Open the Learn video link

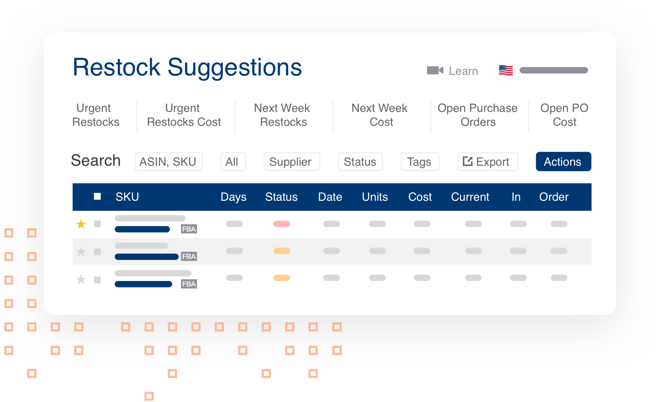click(463, 71)
